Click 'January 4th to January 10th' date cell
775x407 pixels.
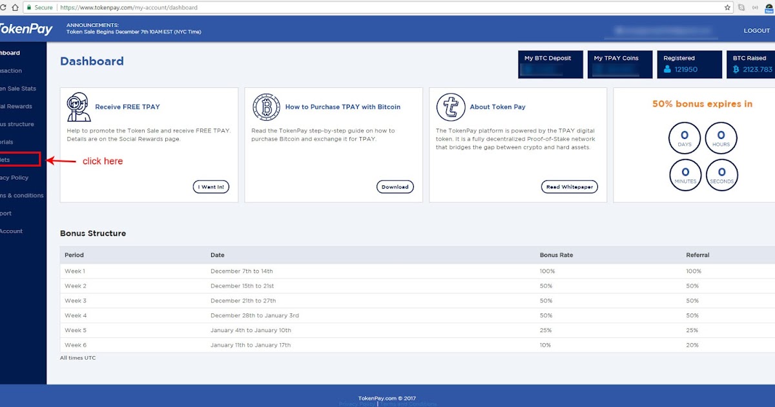click(x=251, y=330)
